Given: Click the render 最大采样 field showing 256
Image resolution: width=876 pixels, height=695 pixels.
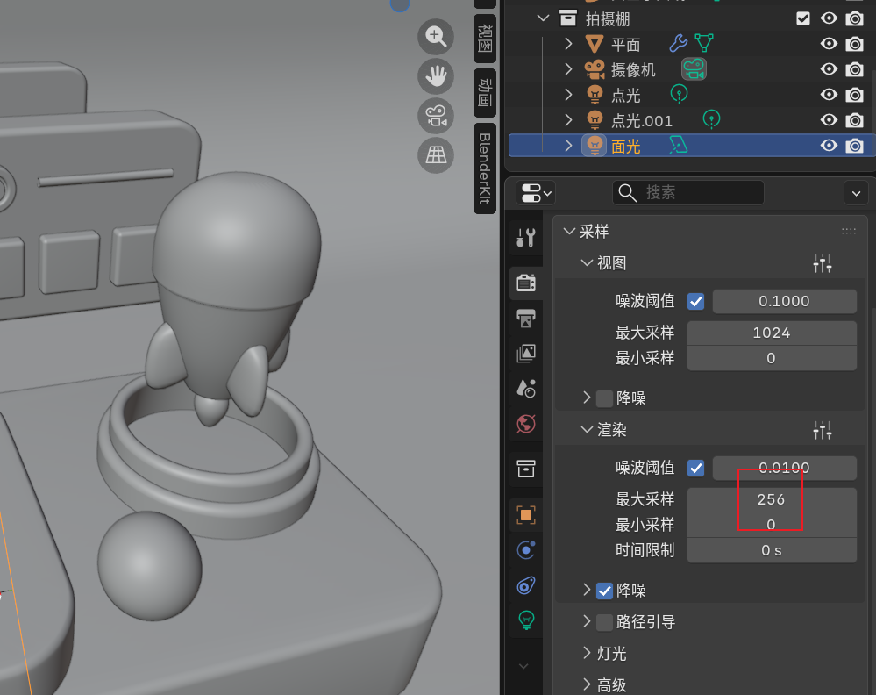Looking at the screenshot, I should [771, 499].
